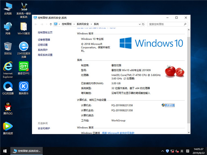Viewport: 207px width, 155px height.
Task: Select the Intel Core i7-4790 processor text
Action: pos(136,77)
